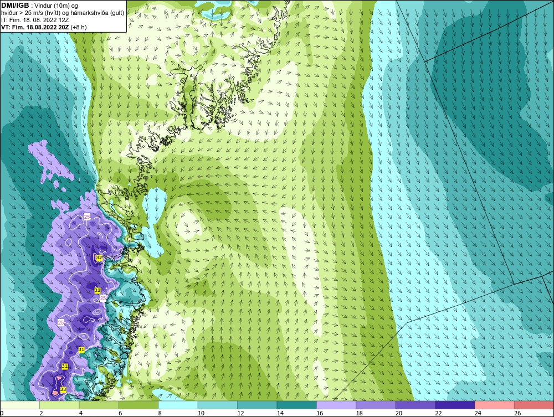Image resolution: width=554 pixels, height=417 pixels.
Task: Click the legend scale number "22"
Action: (438, 414)
